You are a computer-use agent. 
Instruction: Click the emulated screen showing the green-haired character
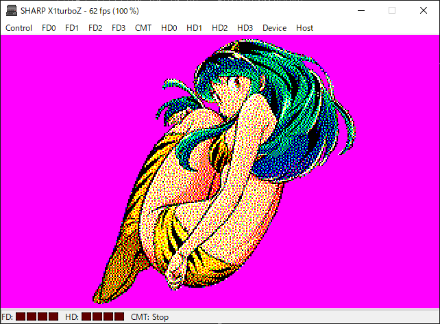point(220,172)
